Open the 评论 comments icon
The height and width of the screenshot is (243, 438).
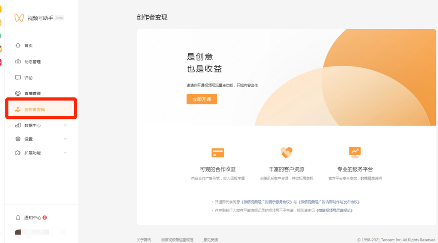17,77
